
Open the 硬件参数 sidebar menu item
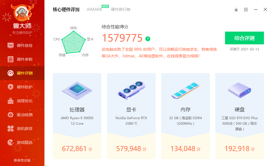(22, 59)
